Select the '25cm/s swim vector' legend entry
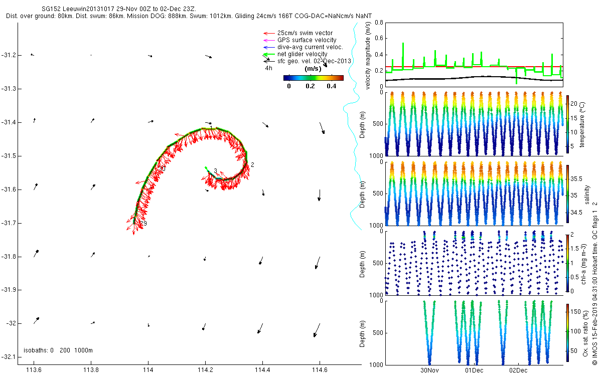The image size is (602, 376). tap(305, 33)
